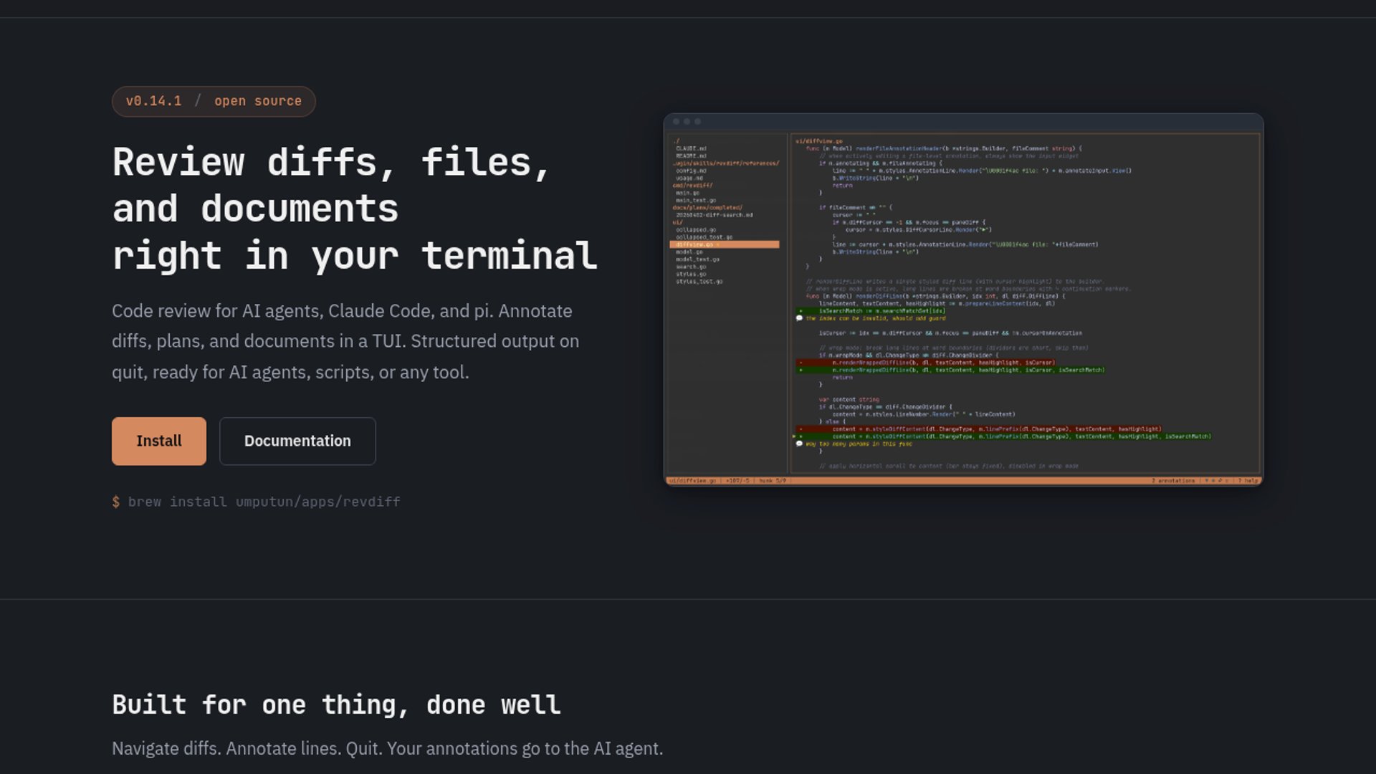Click the Install button
The image size is (1376, 774).
pyautogui.click(x=158, y=441)
